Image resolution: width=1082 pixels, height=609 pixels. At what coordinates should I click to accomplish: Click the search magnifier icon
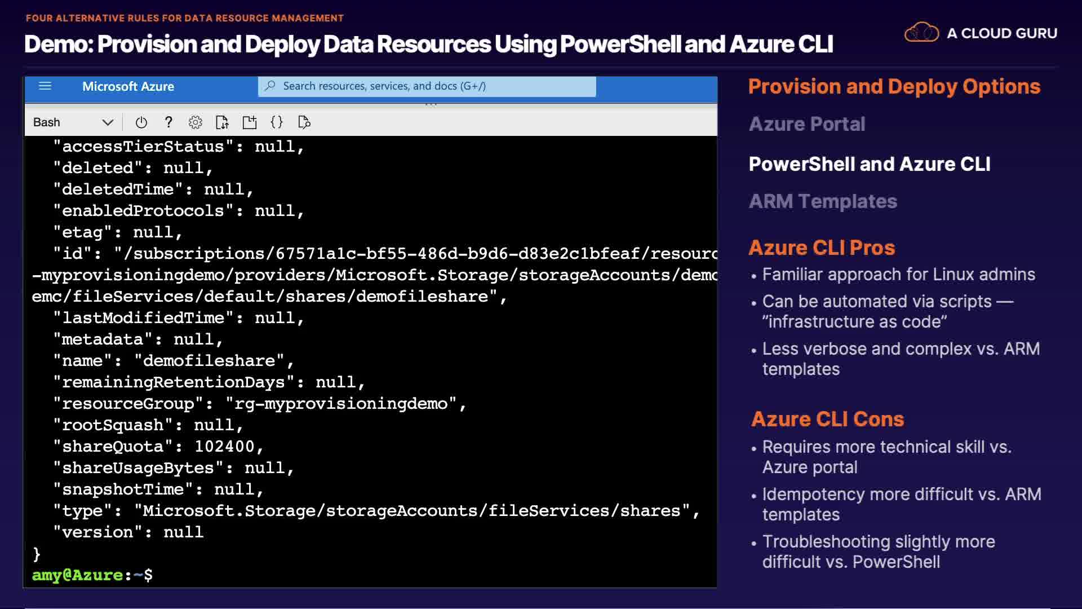coord(270,86)
